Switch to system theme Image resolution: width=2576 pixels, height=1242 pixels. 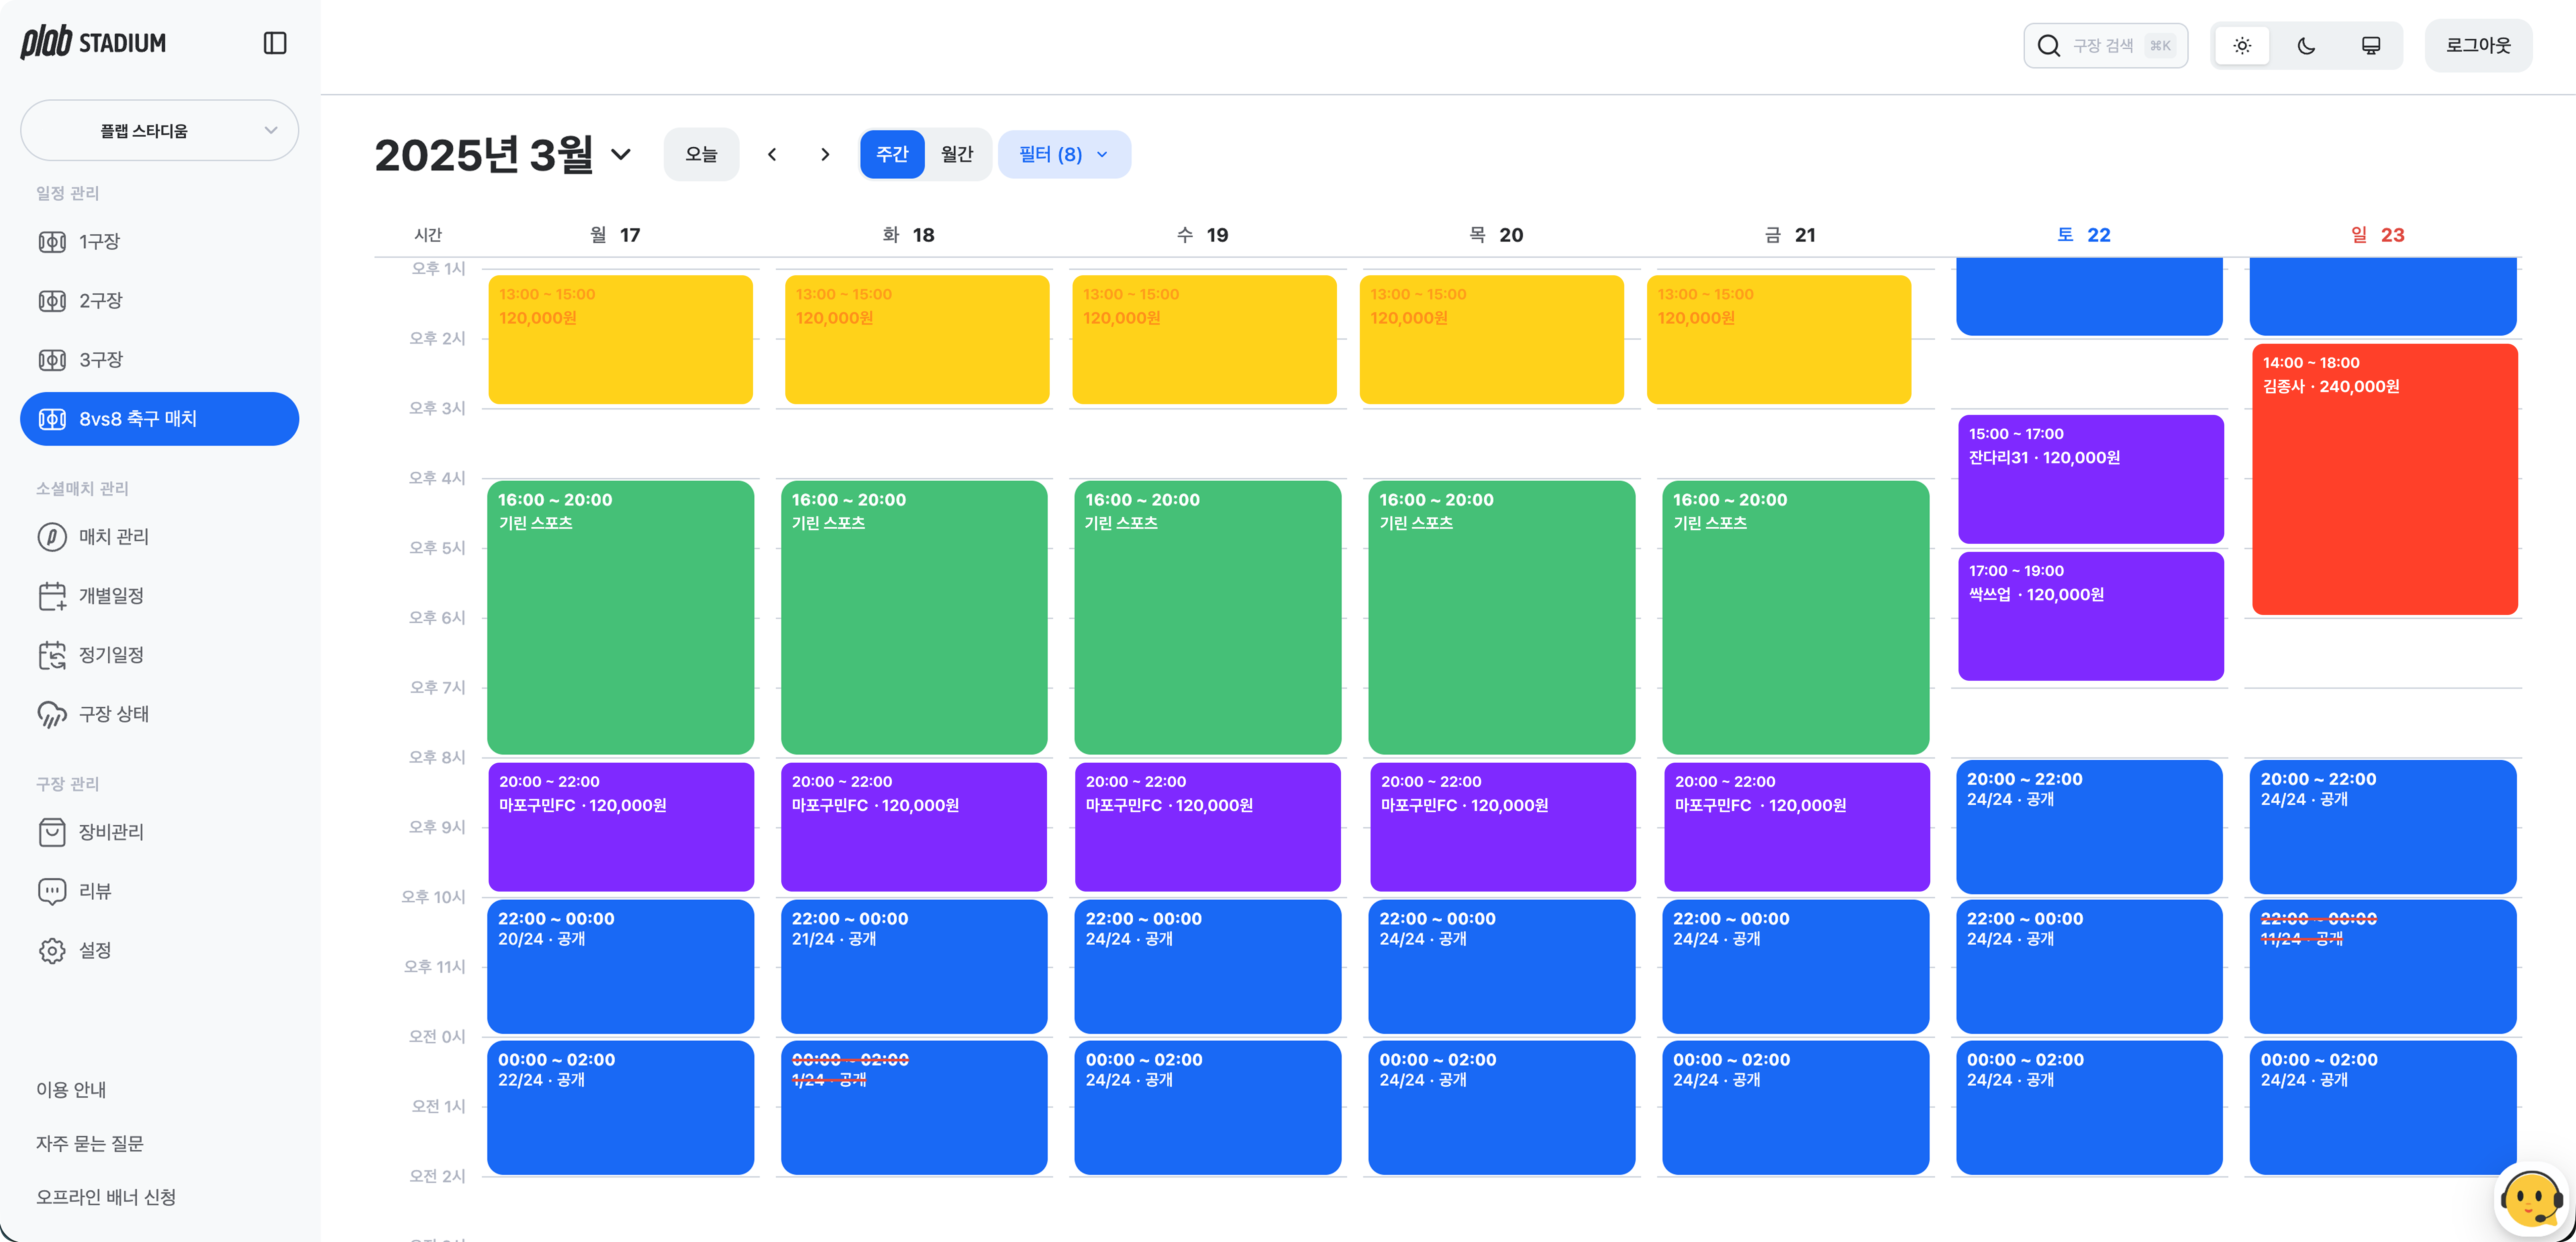[x=2371, y=46]
